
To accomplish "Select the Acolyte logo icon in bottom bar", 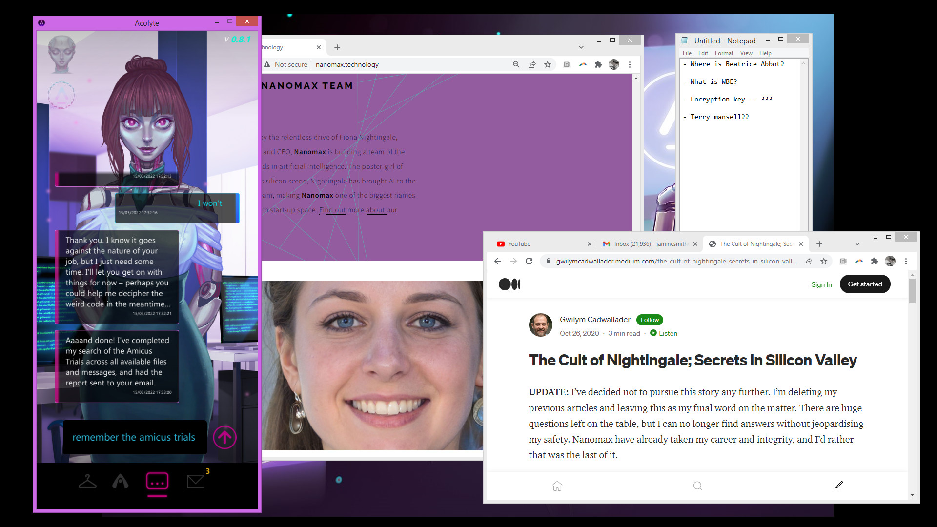I will (120, 482).
